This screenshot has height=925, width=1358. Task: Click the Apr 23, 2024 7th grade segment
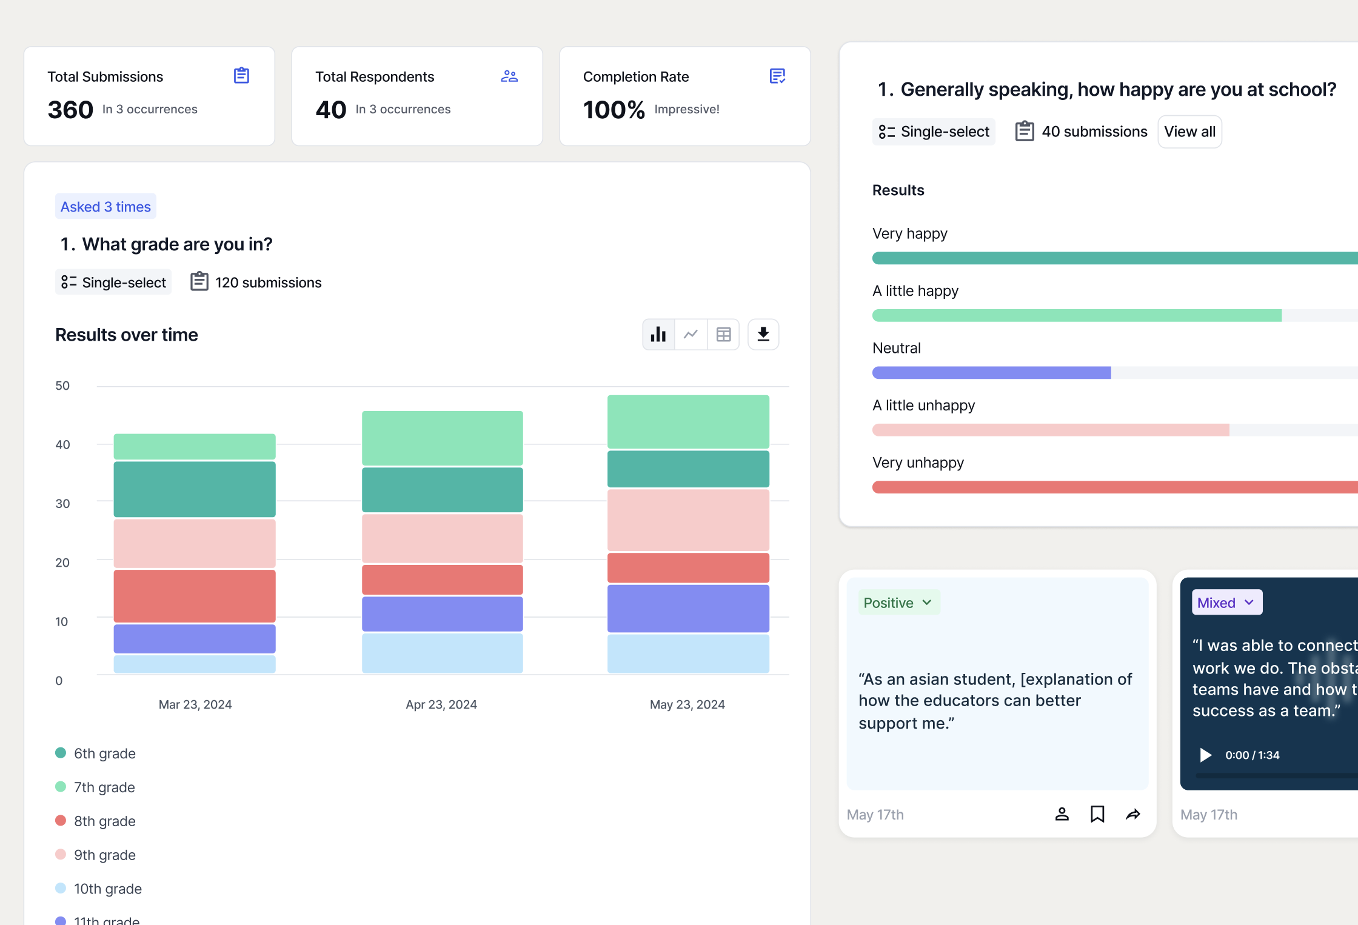(x=443, y=438)
